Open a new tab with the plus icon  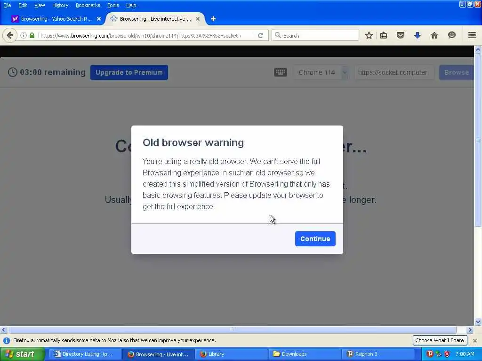[213, 19]
